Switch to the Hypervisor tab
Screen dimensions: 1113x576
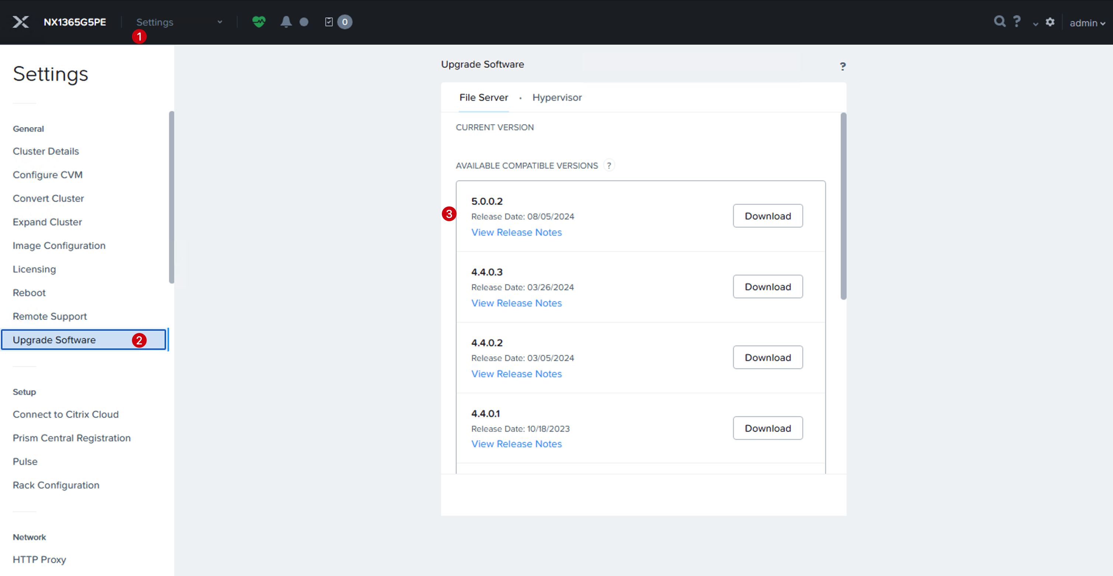click(556, 98)
